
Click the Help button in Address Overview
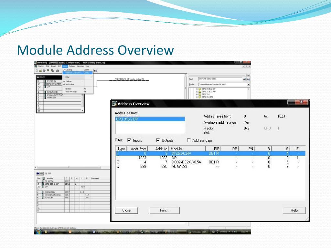(294, 210)
